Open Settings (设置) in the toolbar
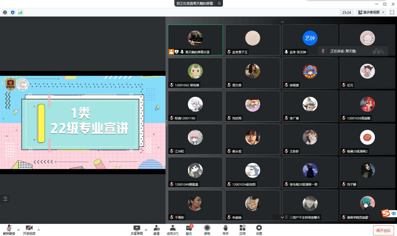The height and width of the screenshot is (236, 397). click(x=259, y=230)
